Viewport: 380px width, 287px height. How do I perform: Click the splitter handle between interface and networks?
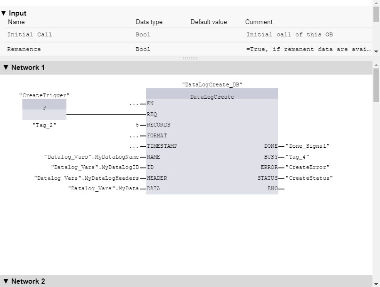point(190,59)
